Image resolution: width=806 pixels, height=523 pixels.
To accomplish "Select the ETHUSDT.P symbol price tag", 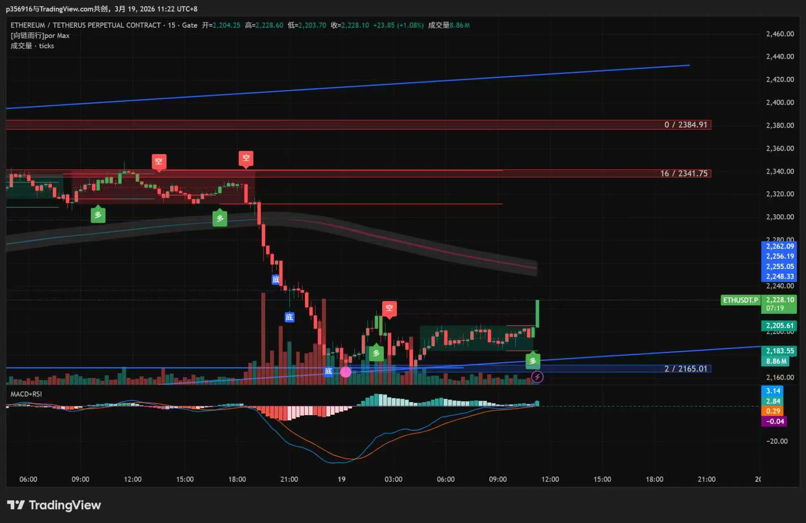I will coord(740,300).
